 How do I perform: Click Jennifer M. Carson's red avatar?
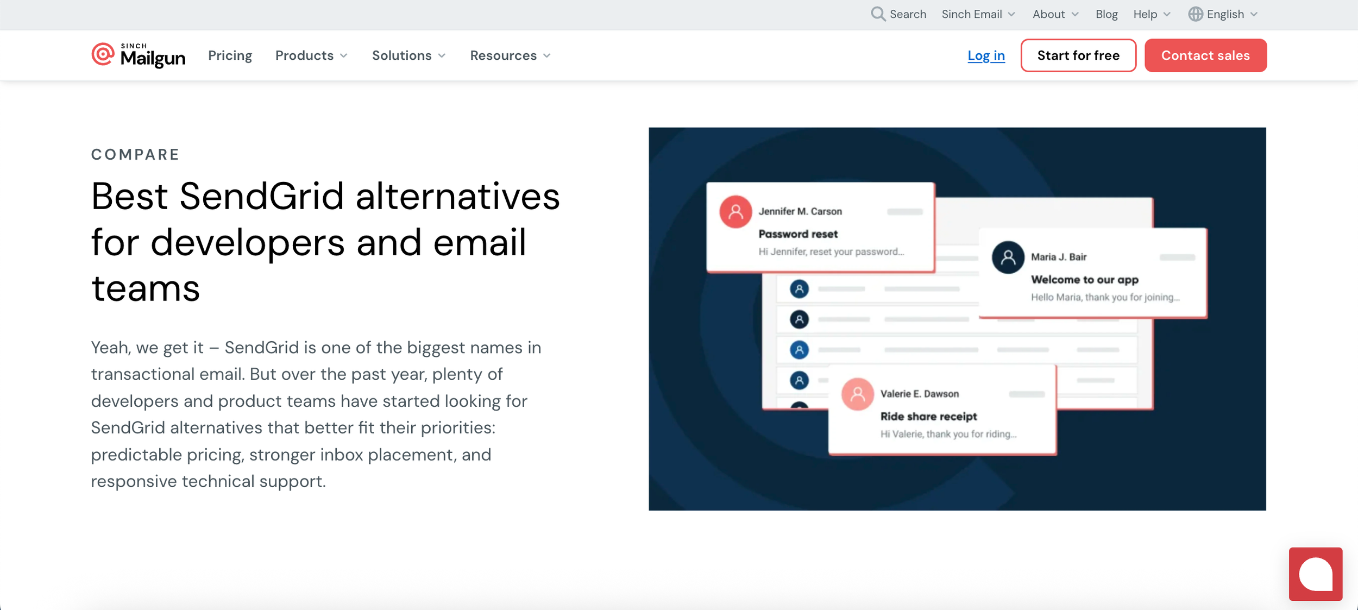pos(735,212)
